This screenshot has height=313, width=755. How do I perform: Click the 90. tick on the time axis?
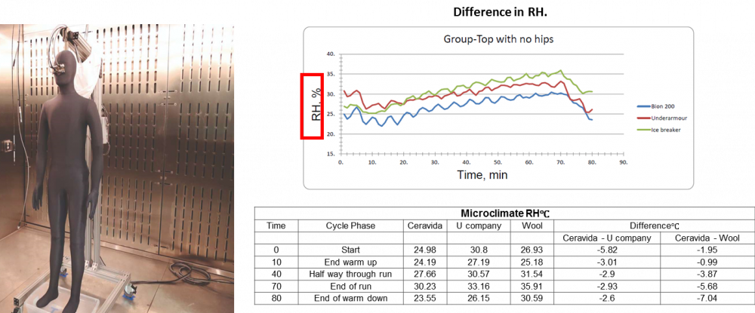[623, 162]
